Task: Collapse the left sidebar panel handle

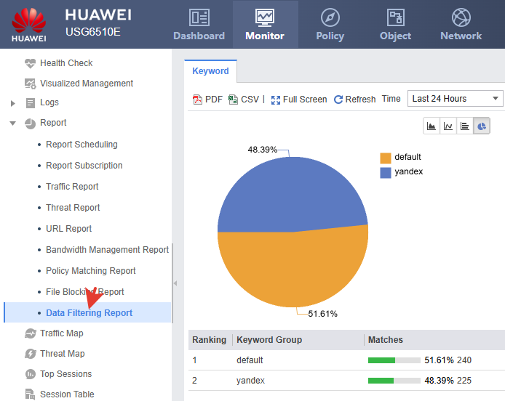Action: click(x=175, y=283)
